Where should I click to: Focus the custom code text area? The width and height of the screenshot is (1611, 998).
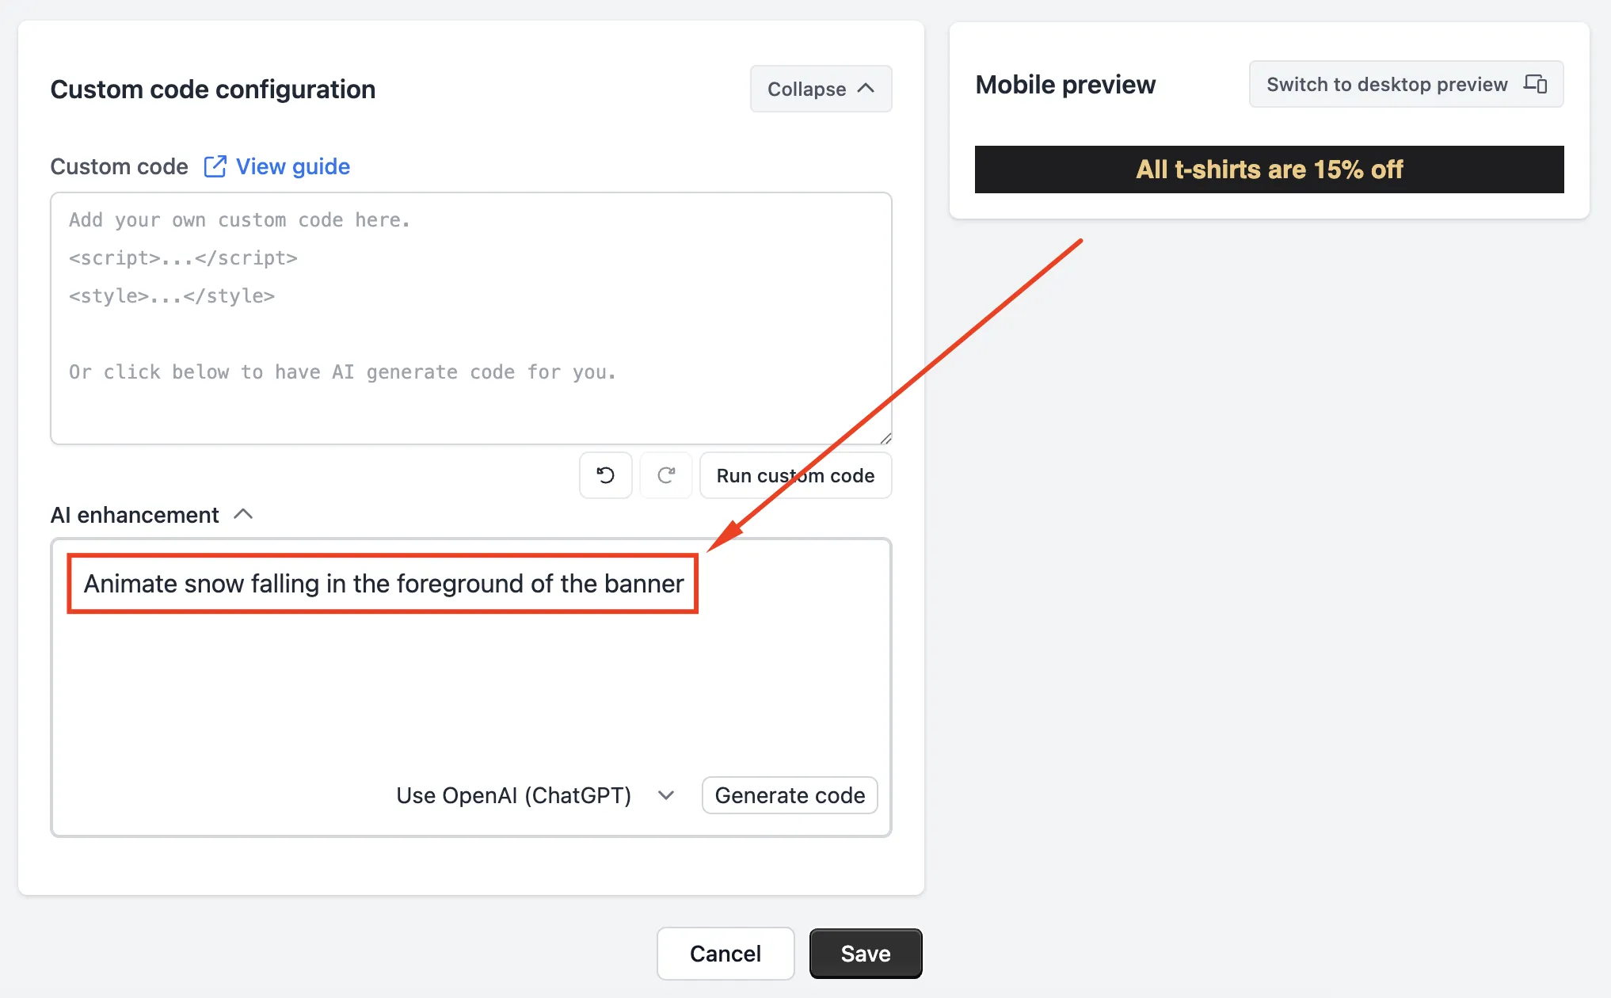[471, 318]
